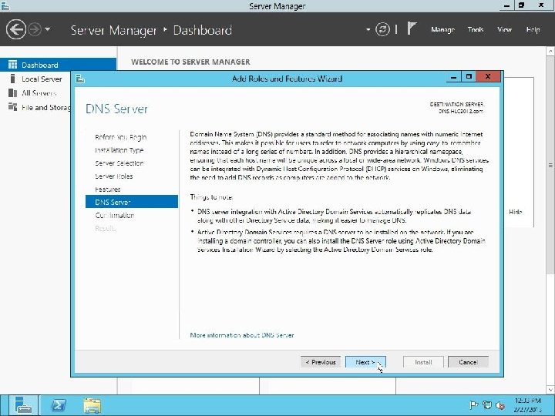
Task: Click the Server Manager title bar app icon
Action: pos(5,5)
